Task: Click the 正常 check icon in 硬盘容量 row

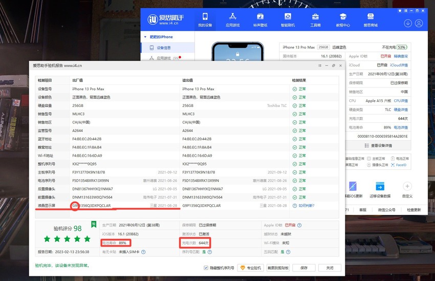Action: [x=295, y=105]
